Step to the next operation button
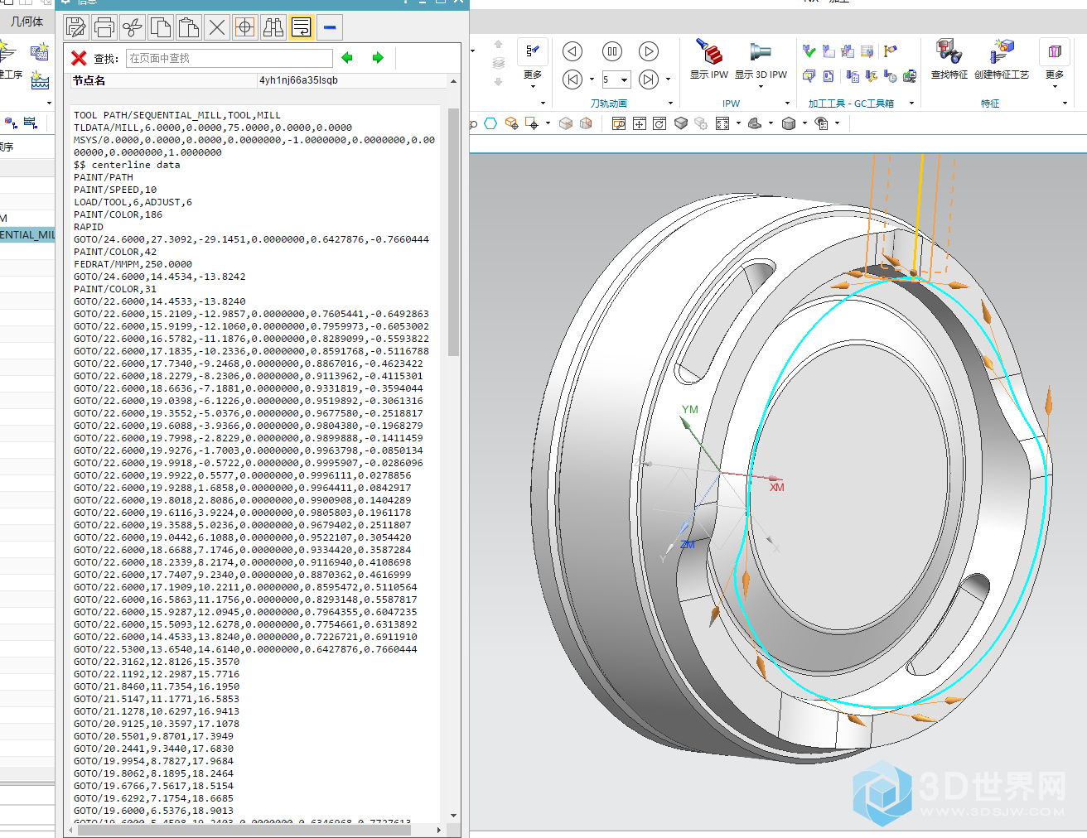Viewport: 1087px width, 838px height. click(649, 79)
